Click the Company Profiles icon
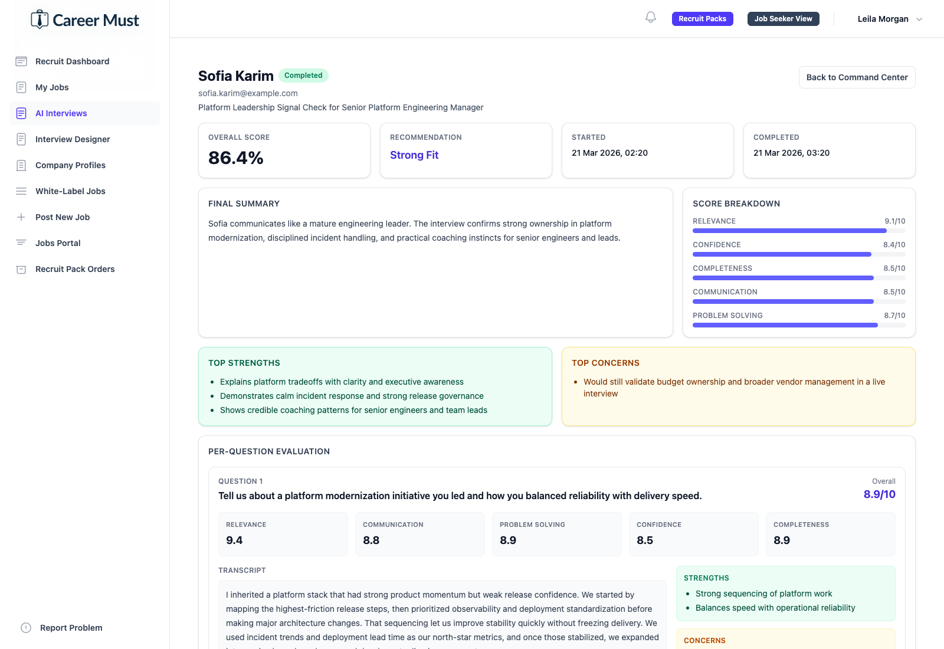 (22, 165)
